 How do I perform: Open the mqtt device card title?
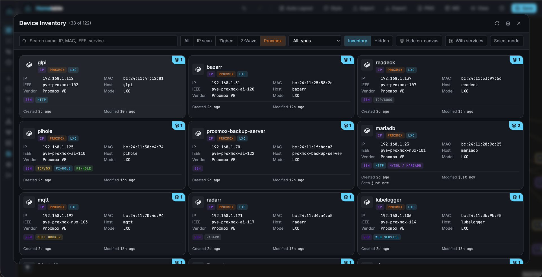(43, 200)
